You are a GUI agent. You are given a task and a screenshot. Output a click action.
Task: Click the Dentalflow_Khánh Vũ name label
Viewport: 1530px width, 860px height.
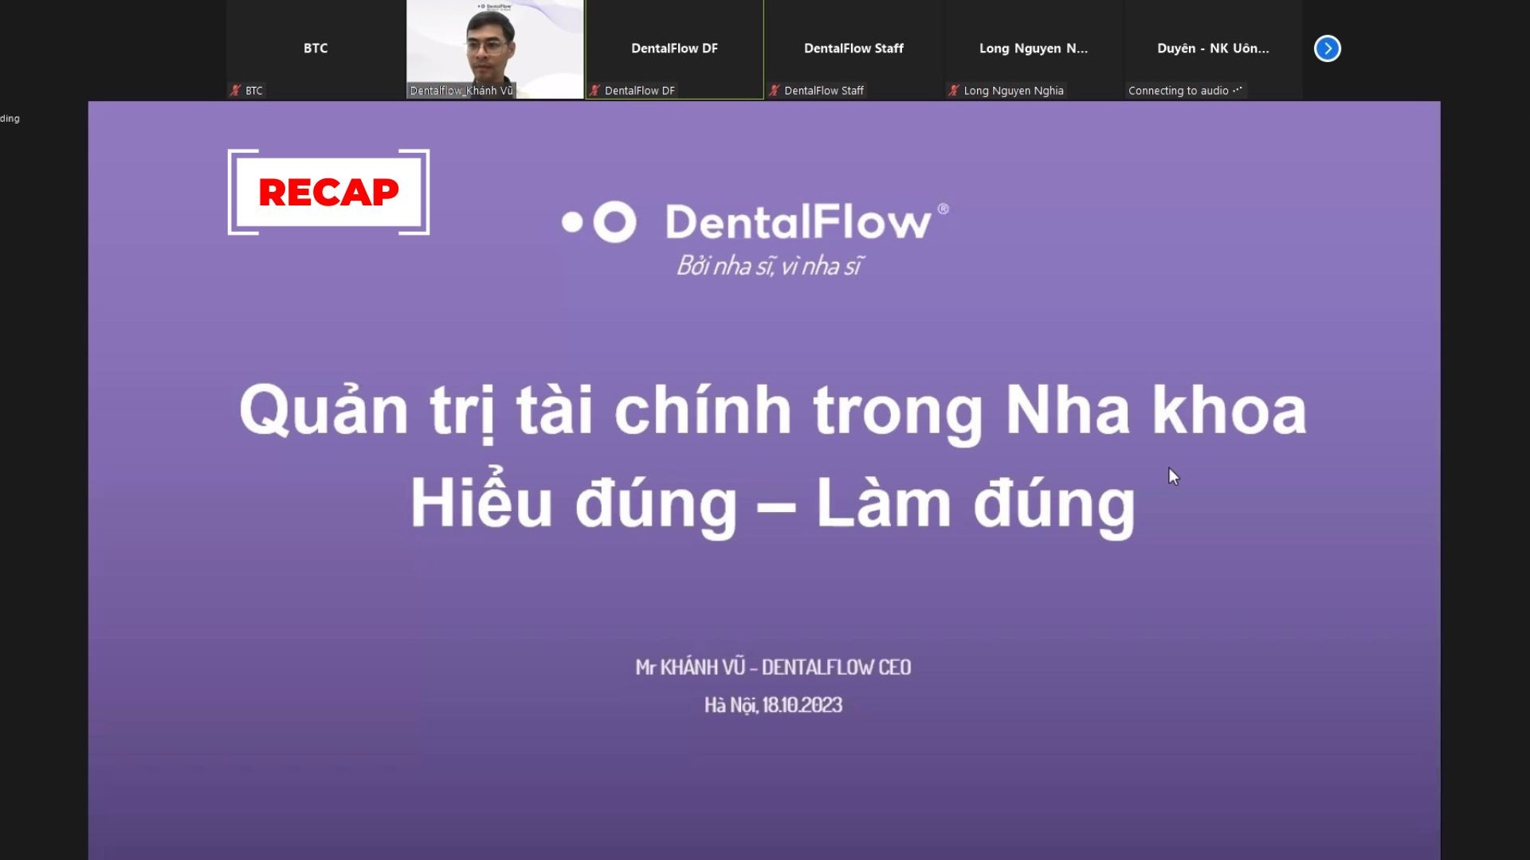pyautogui.click(x=461, y=91)
